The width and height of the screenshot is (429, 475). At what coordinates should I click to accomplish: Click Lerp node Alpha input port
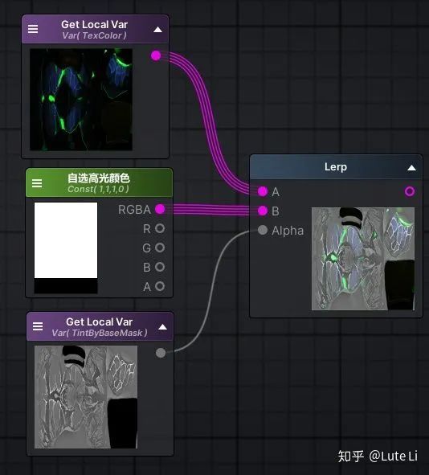pyautogui.click(x=263, y=230)
